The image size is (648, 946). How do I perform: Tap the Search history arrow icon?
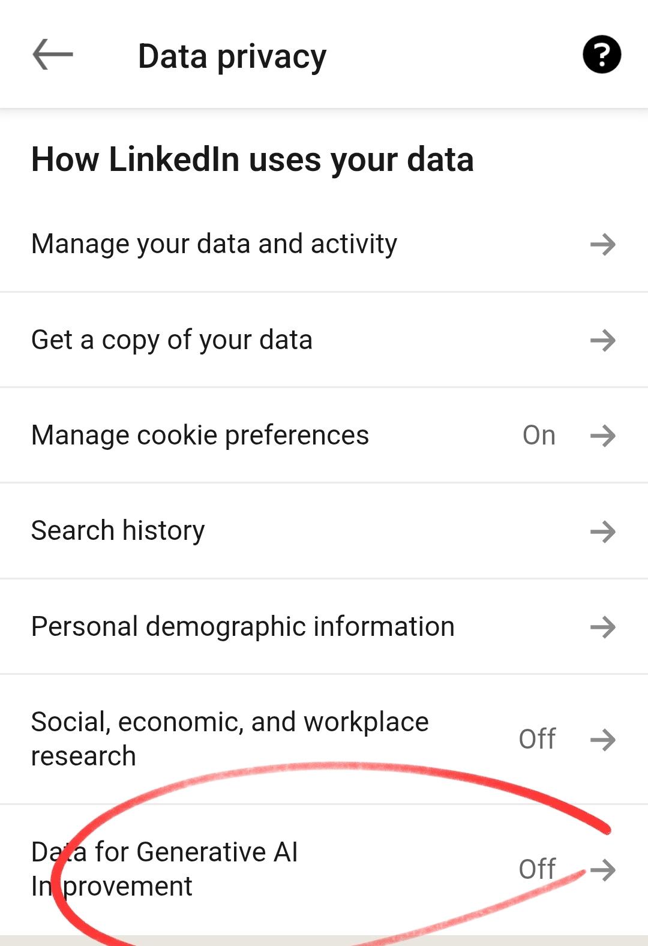(603, 531)
